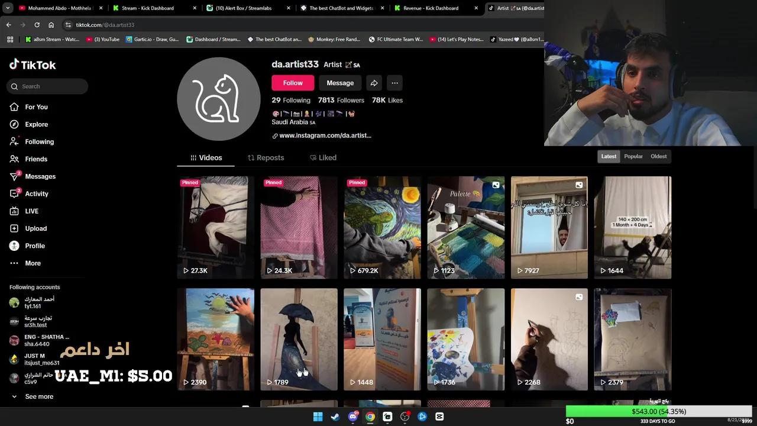Open the Gartic.io bookmark

pyautogui.click(x=152, y=39)
